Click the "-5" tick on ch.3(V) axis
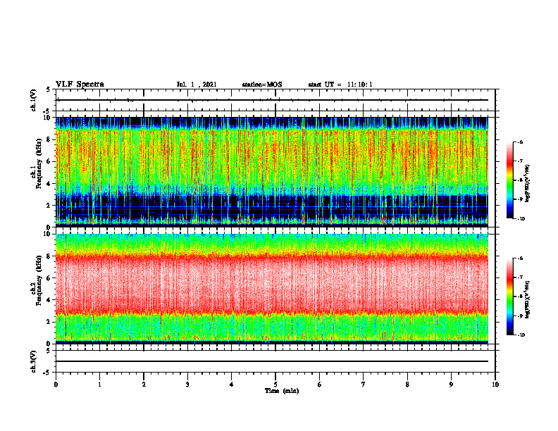Image resolution: width=558 pixels, height=431 pixels. tap(47, 373)
